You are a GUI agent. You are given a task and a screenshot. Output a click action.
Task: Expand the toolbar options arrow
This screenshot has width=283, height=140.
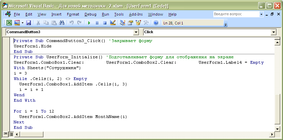226,25
